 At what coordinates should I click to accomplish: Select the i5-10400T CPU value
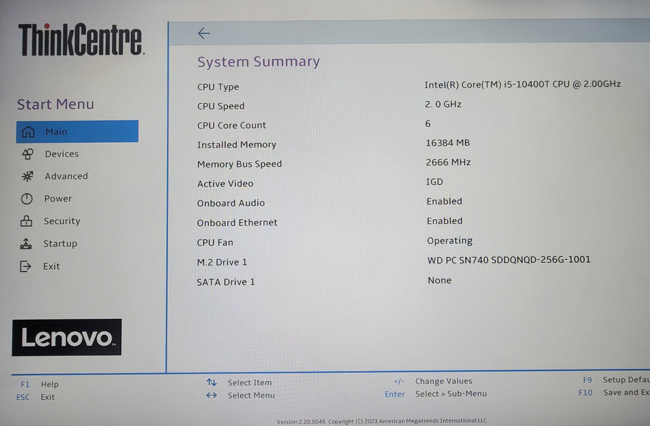tap(522, 84)
